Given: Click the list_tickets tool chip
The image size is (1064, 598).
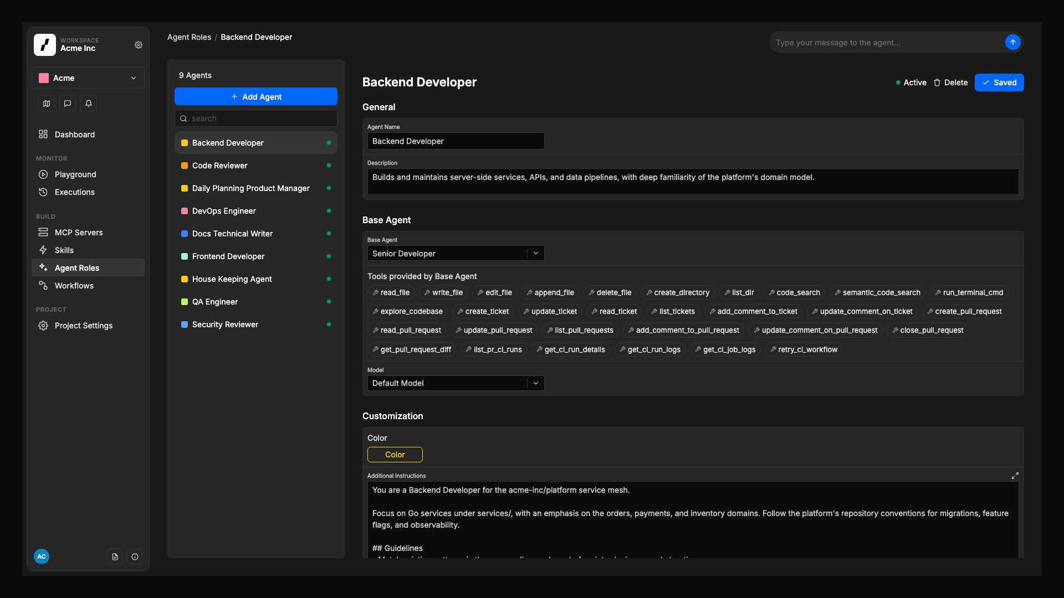Looking at the screenshot, I should pos(673,311).
